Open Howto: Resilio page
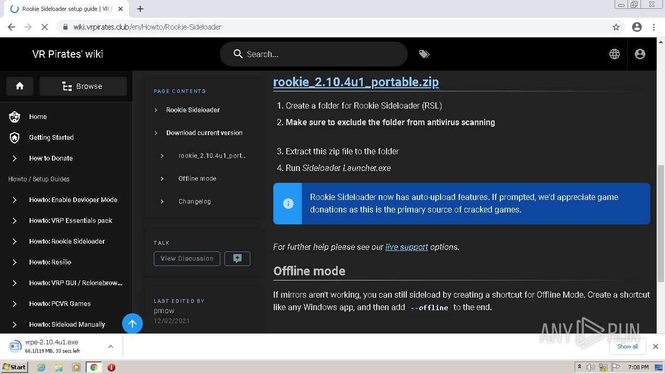665x374 pixels. tap(50, 262)
